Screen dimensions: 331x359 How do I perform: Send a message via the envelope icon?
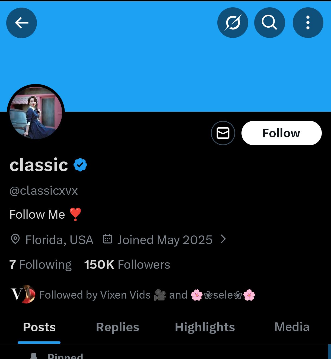tap(223, 133)
